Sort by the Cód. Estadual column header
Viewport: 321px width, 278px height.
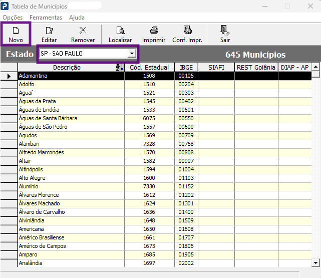pyautogui.click(x=149, y=67)
